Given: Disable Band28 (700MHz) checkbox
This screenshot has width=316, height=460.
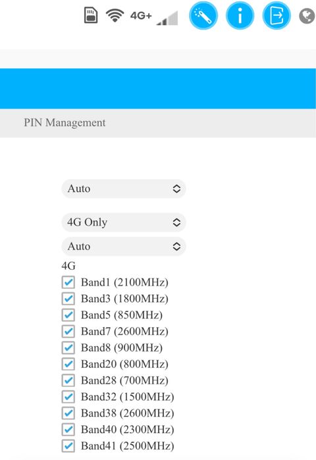Looking at the screenshot, I should coord(68,380).
